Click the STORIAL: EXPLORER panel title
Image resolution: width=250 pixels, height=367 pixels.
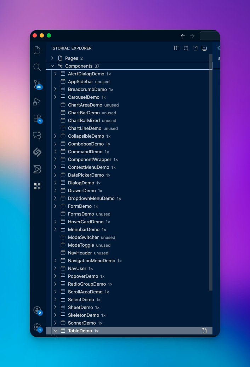click(x=72, y=48)
